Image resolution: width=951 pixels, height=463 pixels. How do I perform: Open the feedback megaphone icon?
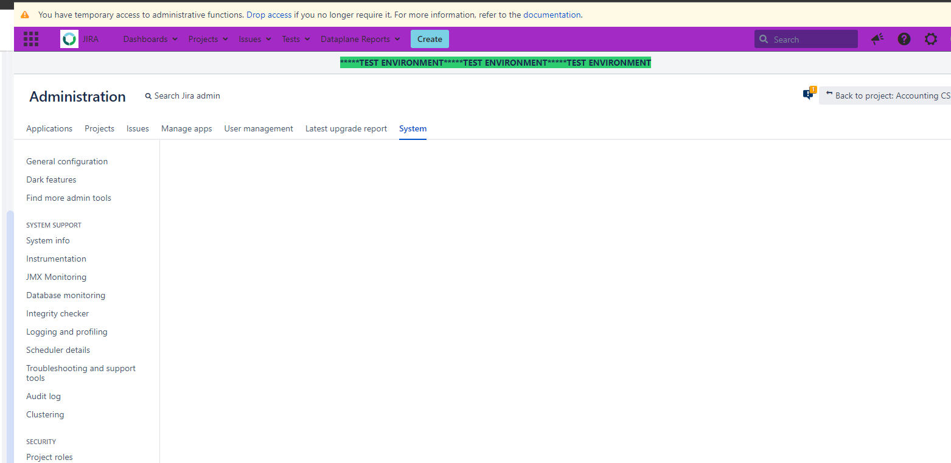[877, 39]
